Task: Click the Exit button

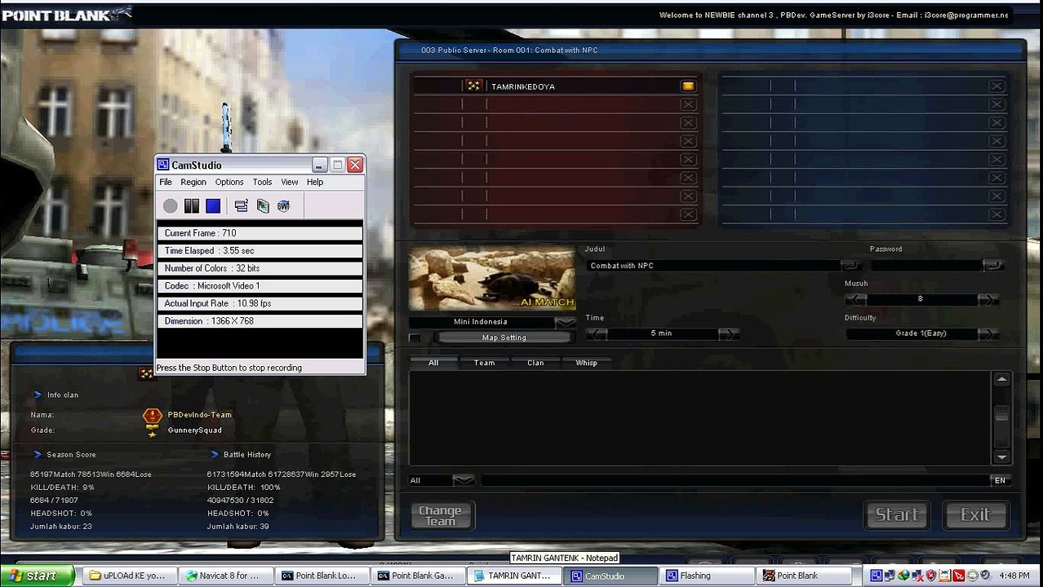Action: (x=974, y=514)
